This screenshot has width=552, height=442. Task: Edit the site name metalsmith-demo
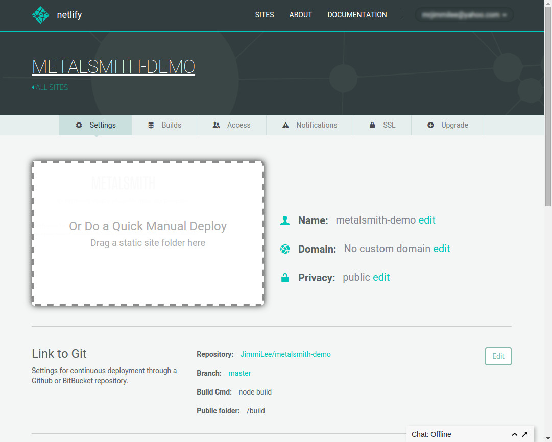[427, 220]
